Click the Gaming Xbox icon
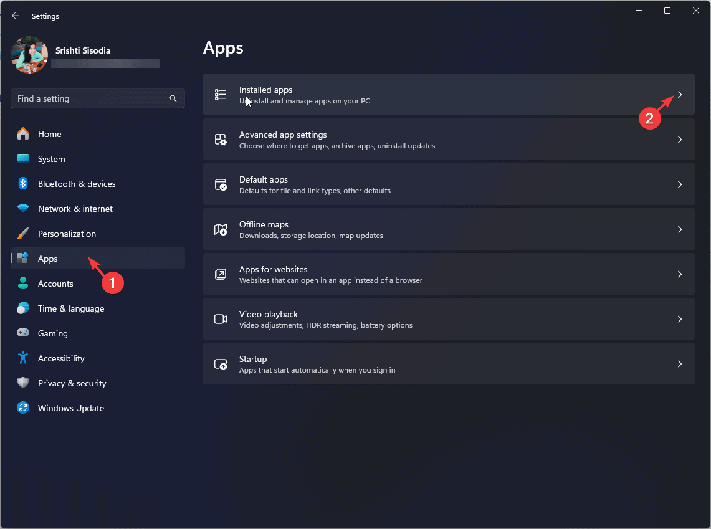The image size is (711, 529). 23,333
